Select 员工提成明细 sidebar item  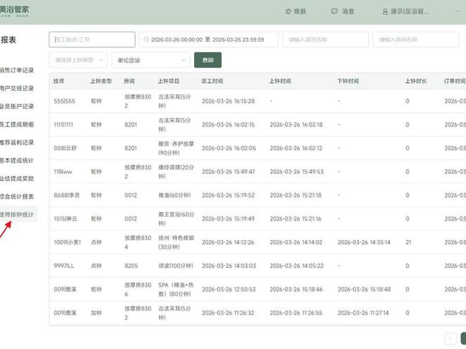(x=17, y=124)
